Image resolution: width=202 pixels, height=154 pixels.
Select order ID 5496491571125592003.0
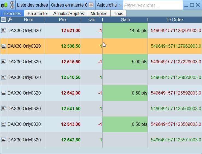click(176, 93)
